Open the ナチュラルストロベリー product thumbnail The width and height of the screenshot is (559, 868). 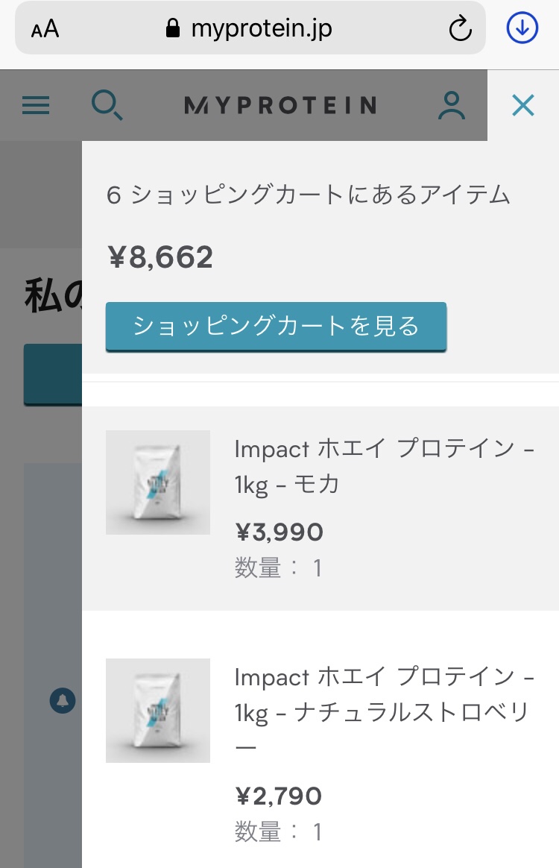click(x=158, y=711)
